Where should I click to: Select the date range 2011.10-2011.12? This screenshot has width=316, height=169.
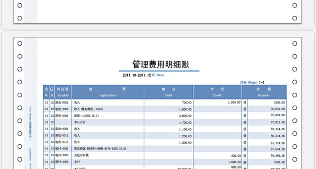pyautogui.click(x=137, y=75)
